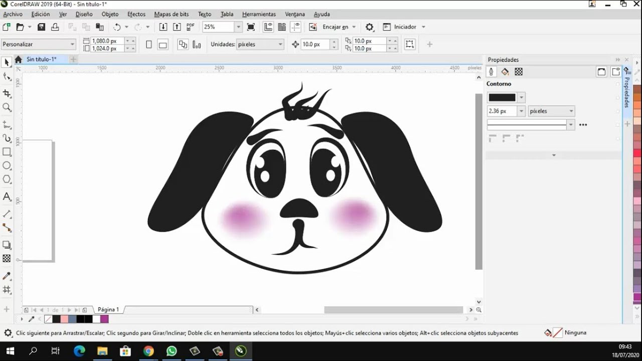Open the Archivo menu
The width and height of the screenshot is (642, 361).
pyautogui.click(x=13, y=15)
